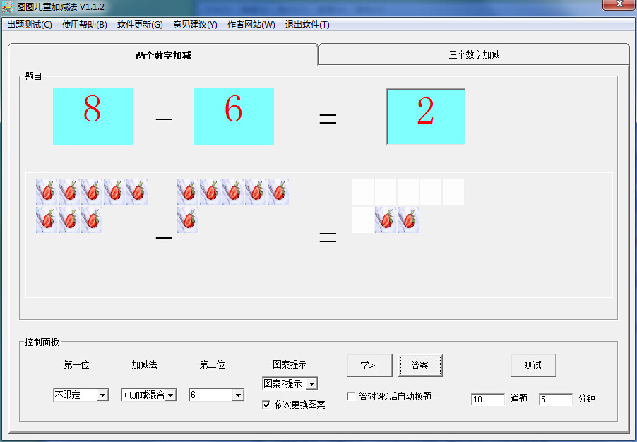This screenshot has height=442, width=637.
Task: Click the application logo in the title bar
Action: tap(7, 6)
